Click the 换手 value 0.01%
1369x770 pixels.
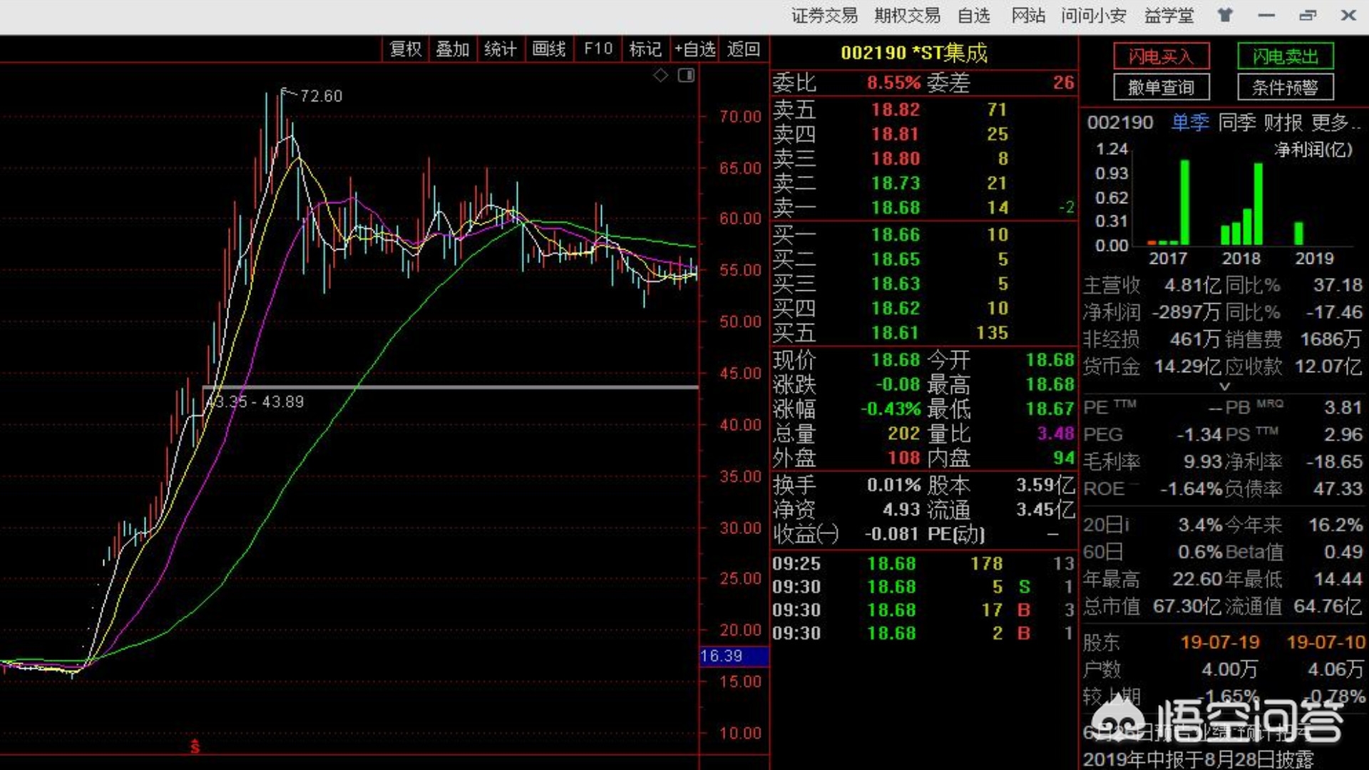[x=893, y=486]
